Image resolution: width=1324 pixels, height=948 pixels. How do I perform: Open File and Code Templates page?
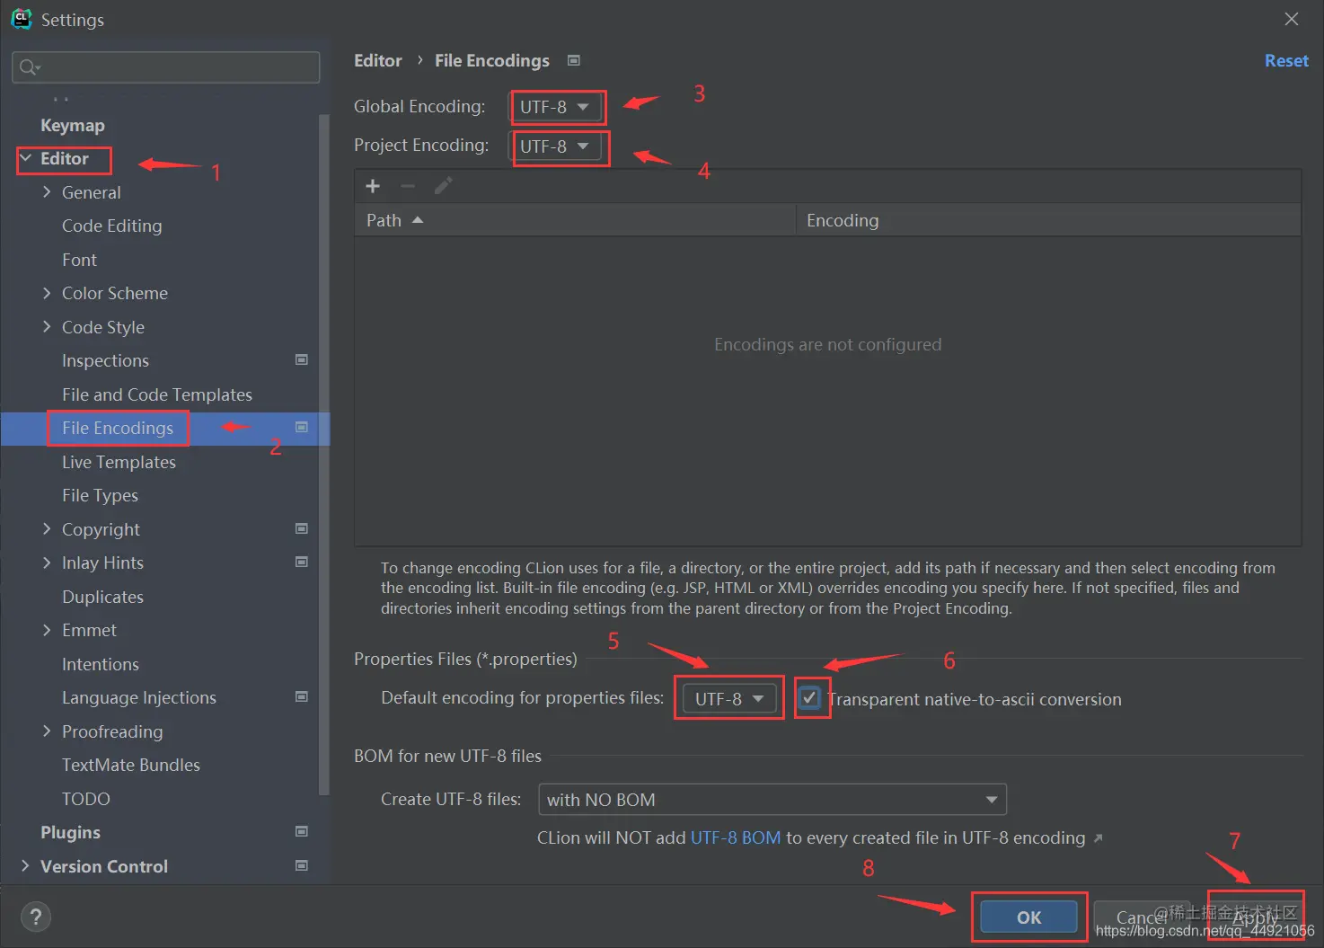pos(157,394)
